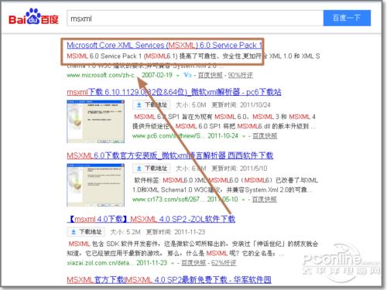The image size is (387, 290).
Task: Click the Baidu logo
Action: [x=33, y=17]
